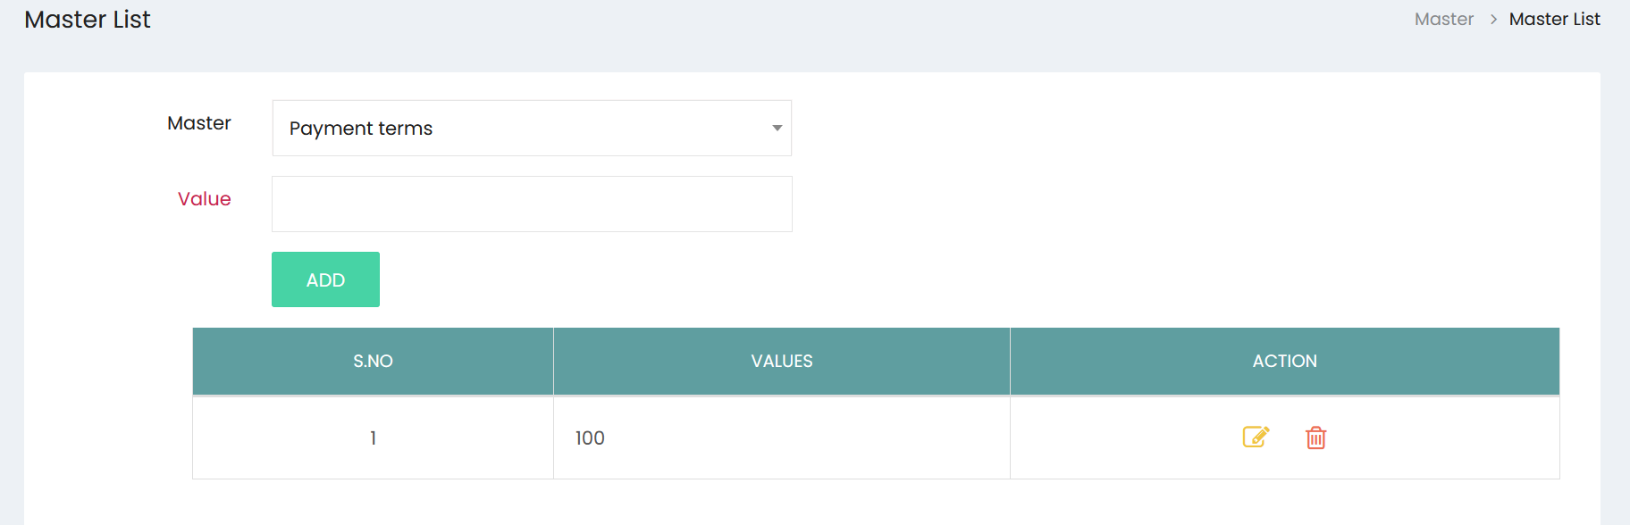Select the cell containing 100
This screenshot has width=1630, height=525.
click(x=782, y=438)
